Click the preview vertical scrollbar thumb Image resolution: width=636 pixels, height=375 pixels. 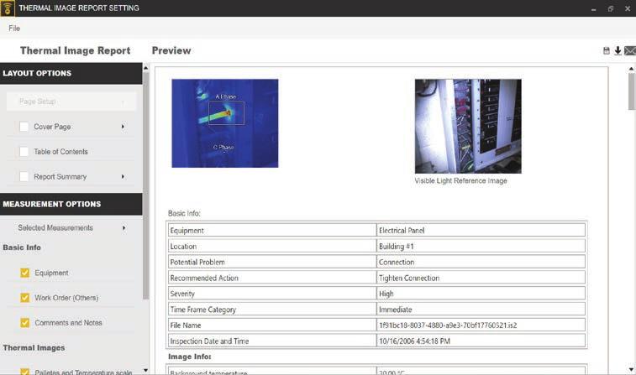[x=631, y=91]
